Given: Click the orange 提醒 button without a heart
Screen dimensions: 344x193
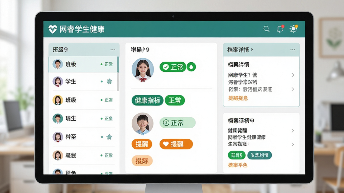Looking at the screenshot, I should (142, 144).
